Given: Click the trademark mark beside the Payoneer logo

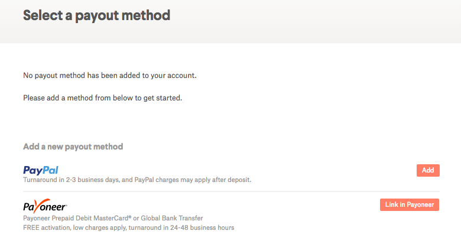Looking at the screenshot, I should point(67,208).
